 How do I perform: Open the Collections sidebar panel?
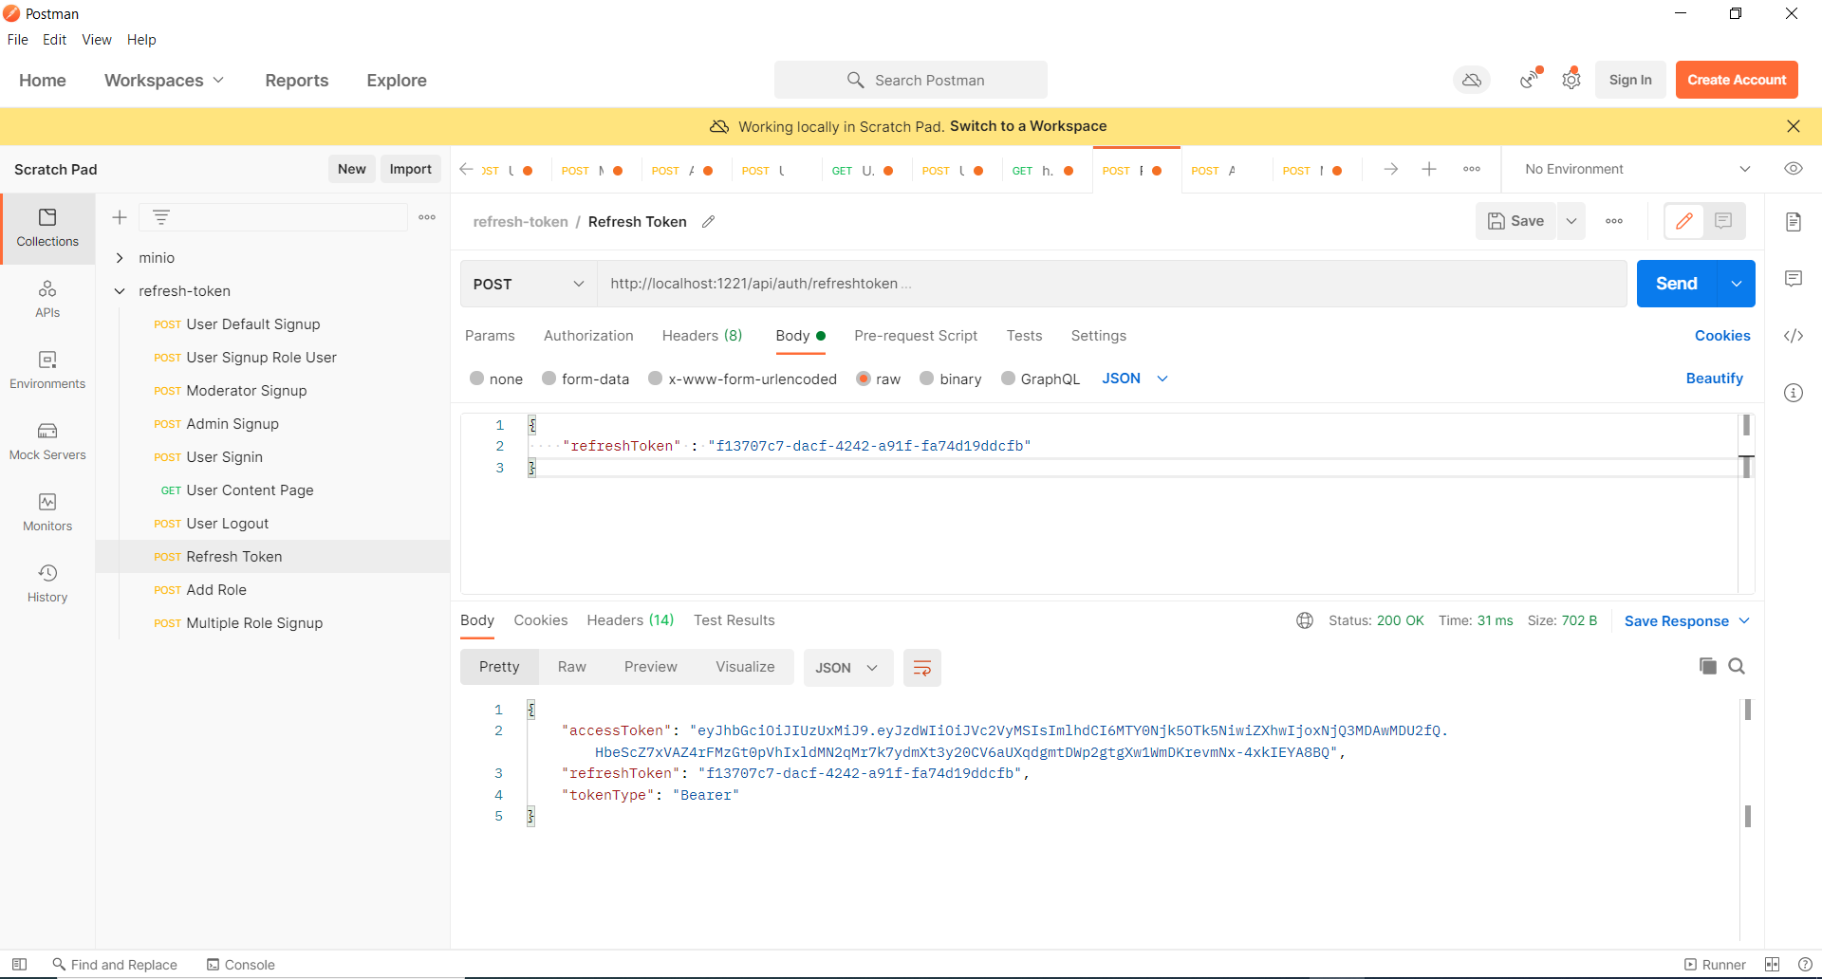(x=47, y=228)
